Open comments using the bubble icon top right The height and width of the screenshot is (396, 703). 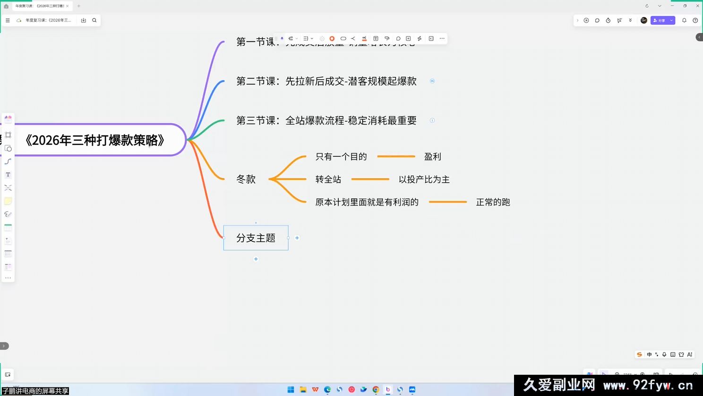pos(597,20)
